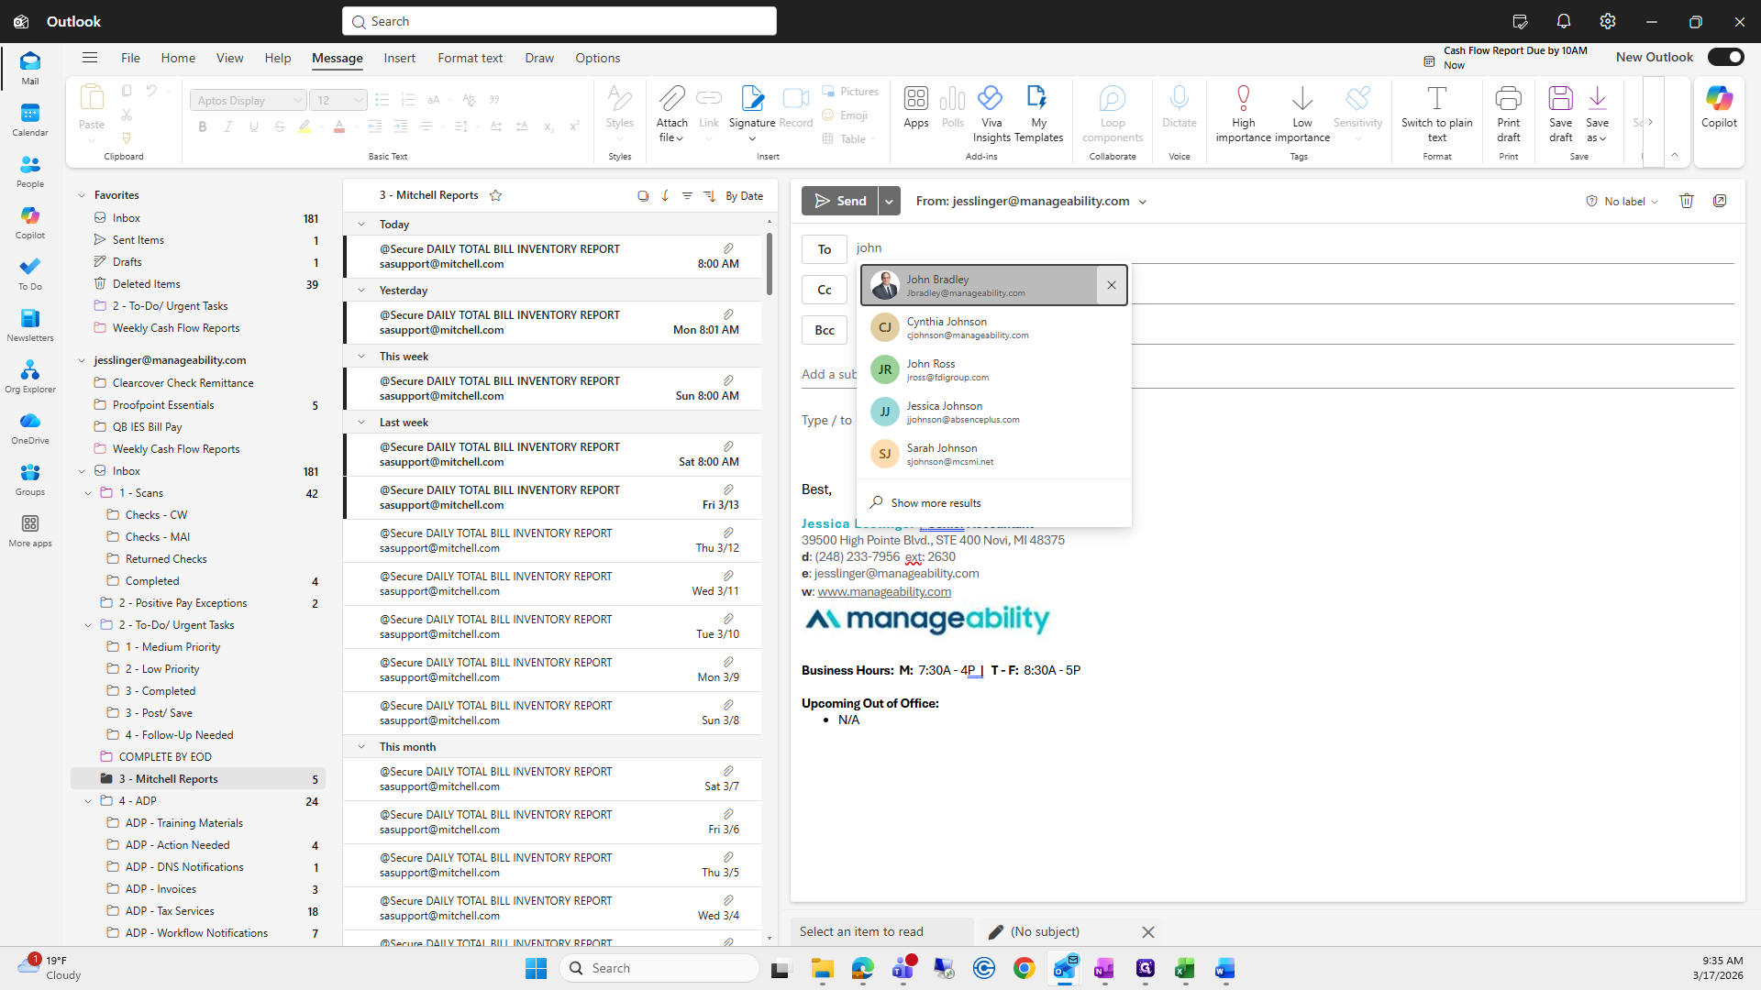Viewport: 1761px width, 990px height.
Task: Discard draft with trash icon
Action: (1686, 201)
